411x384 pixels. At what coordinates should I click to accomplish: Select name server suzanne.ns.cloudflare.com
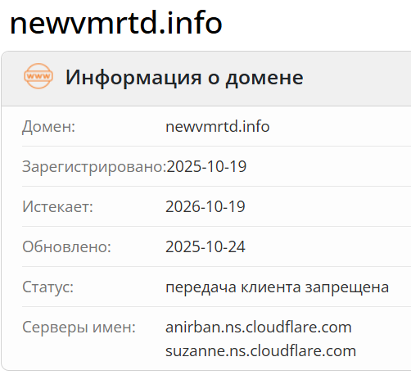tap(260, 350)
